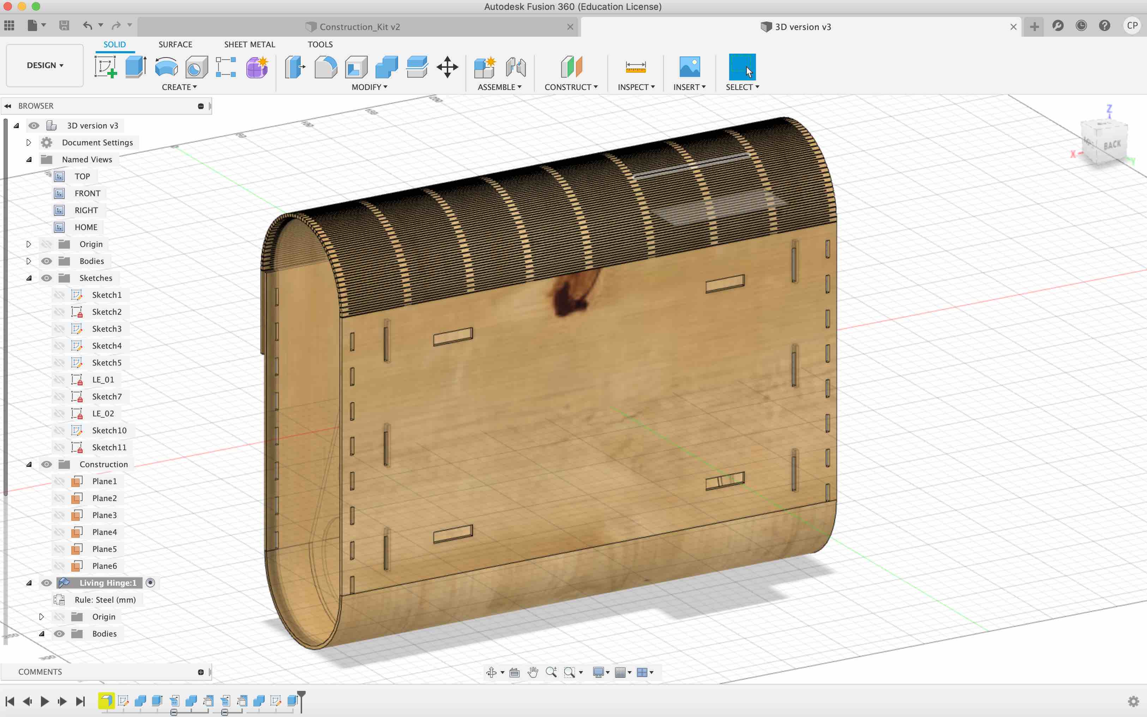The width and height of the screenshot is (1147, 717).
Task: Switch to the SURFACE tab
Action: coord(175,44)
